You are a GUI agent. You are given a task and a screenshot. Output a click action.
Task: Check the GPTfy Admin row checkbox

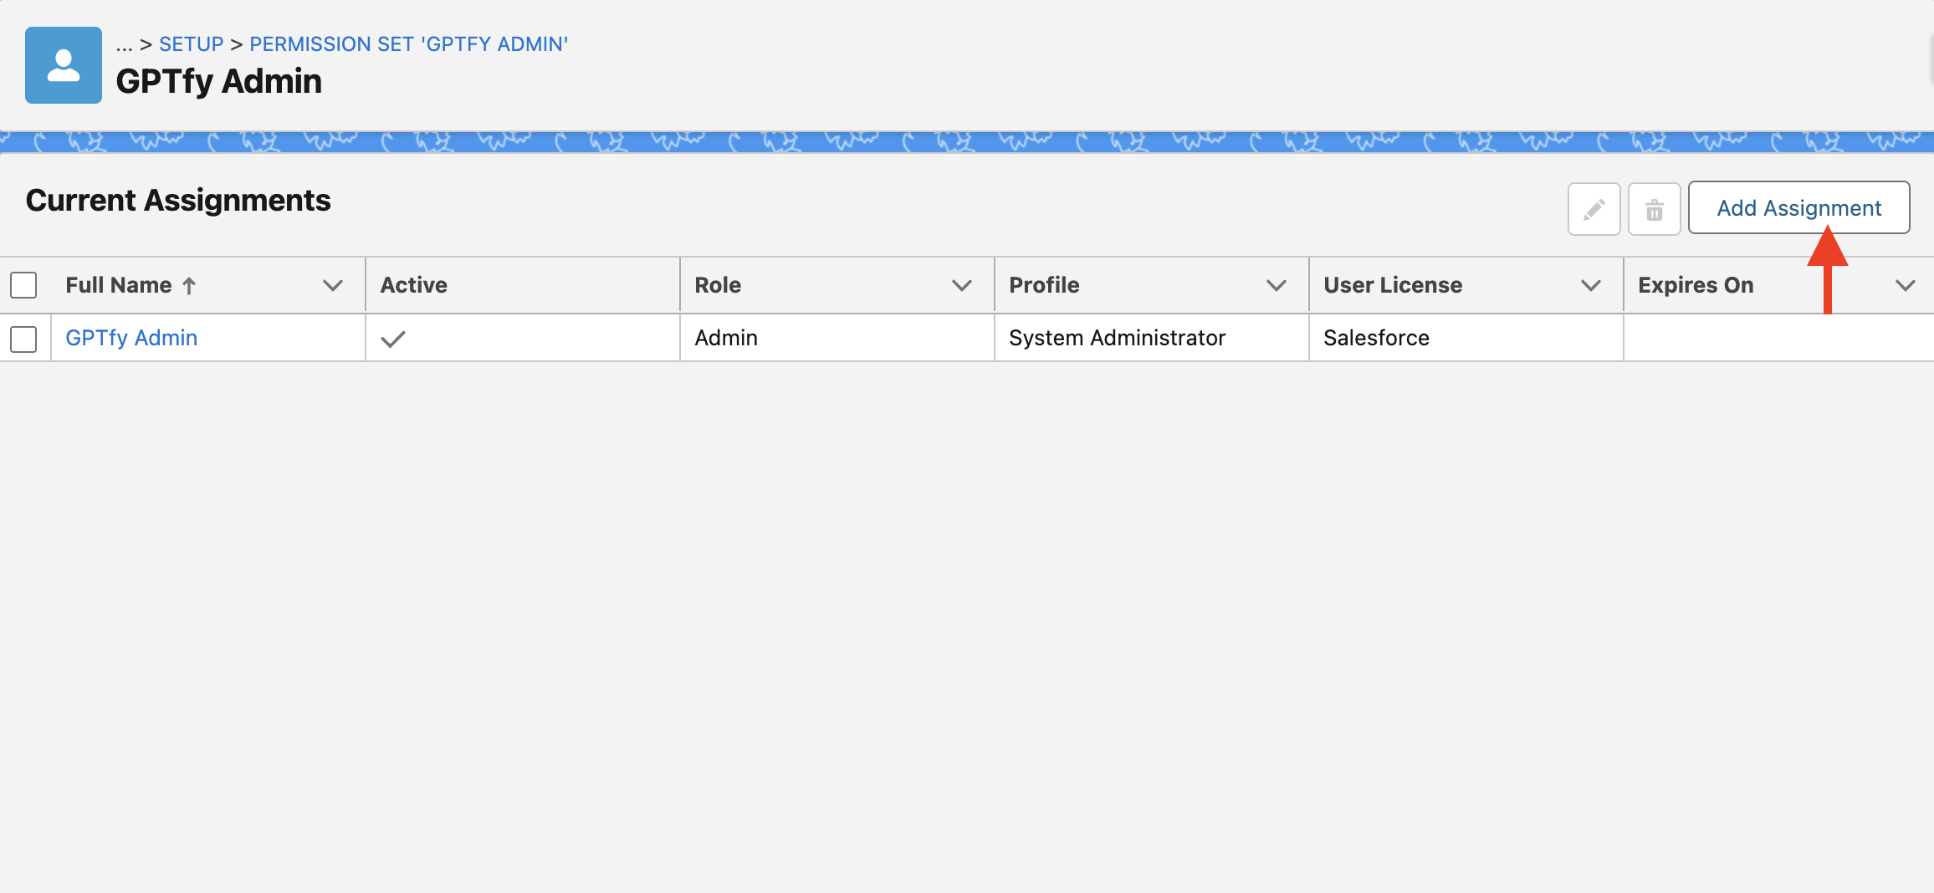click(x=23, y=339)
